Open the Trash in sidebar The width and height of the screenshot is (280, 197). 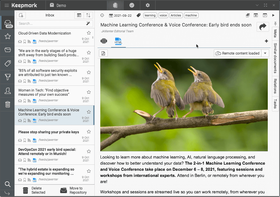point(7,104)
